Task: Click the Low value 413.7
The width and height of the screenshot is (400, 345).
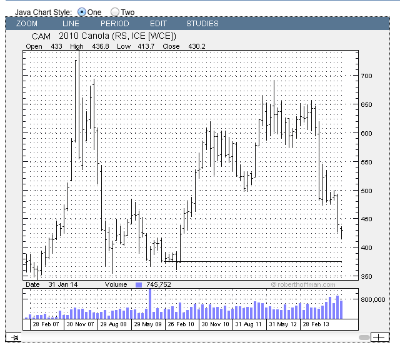Action: (146, 46)
